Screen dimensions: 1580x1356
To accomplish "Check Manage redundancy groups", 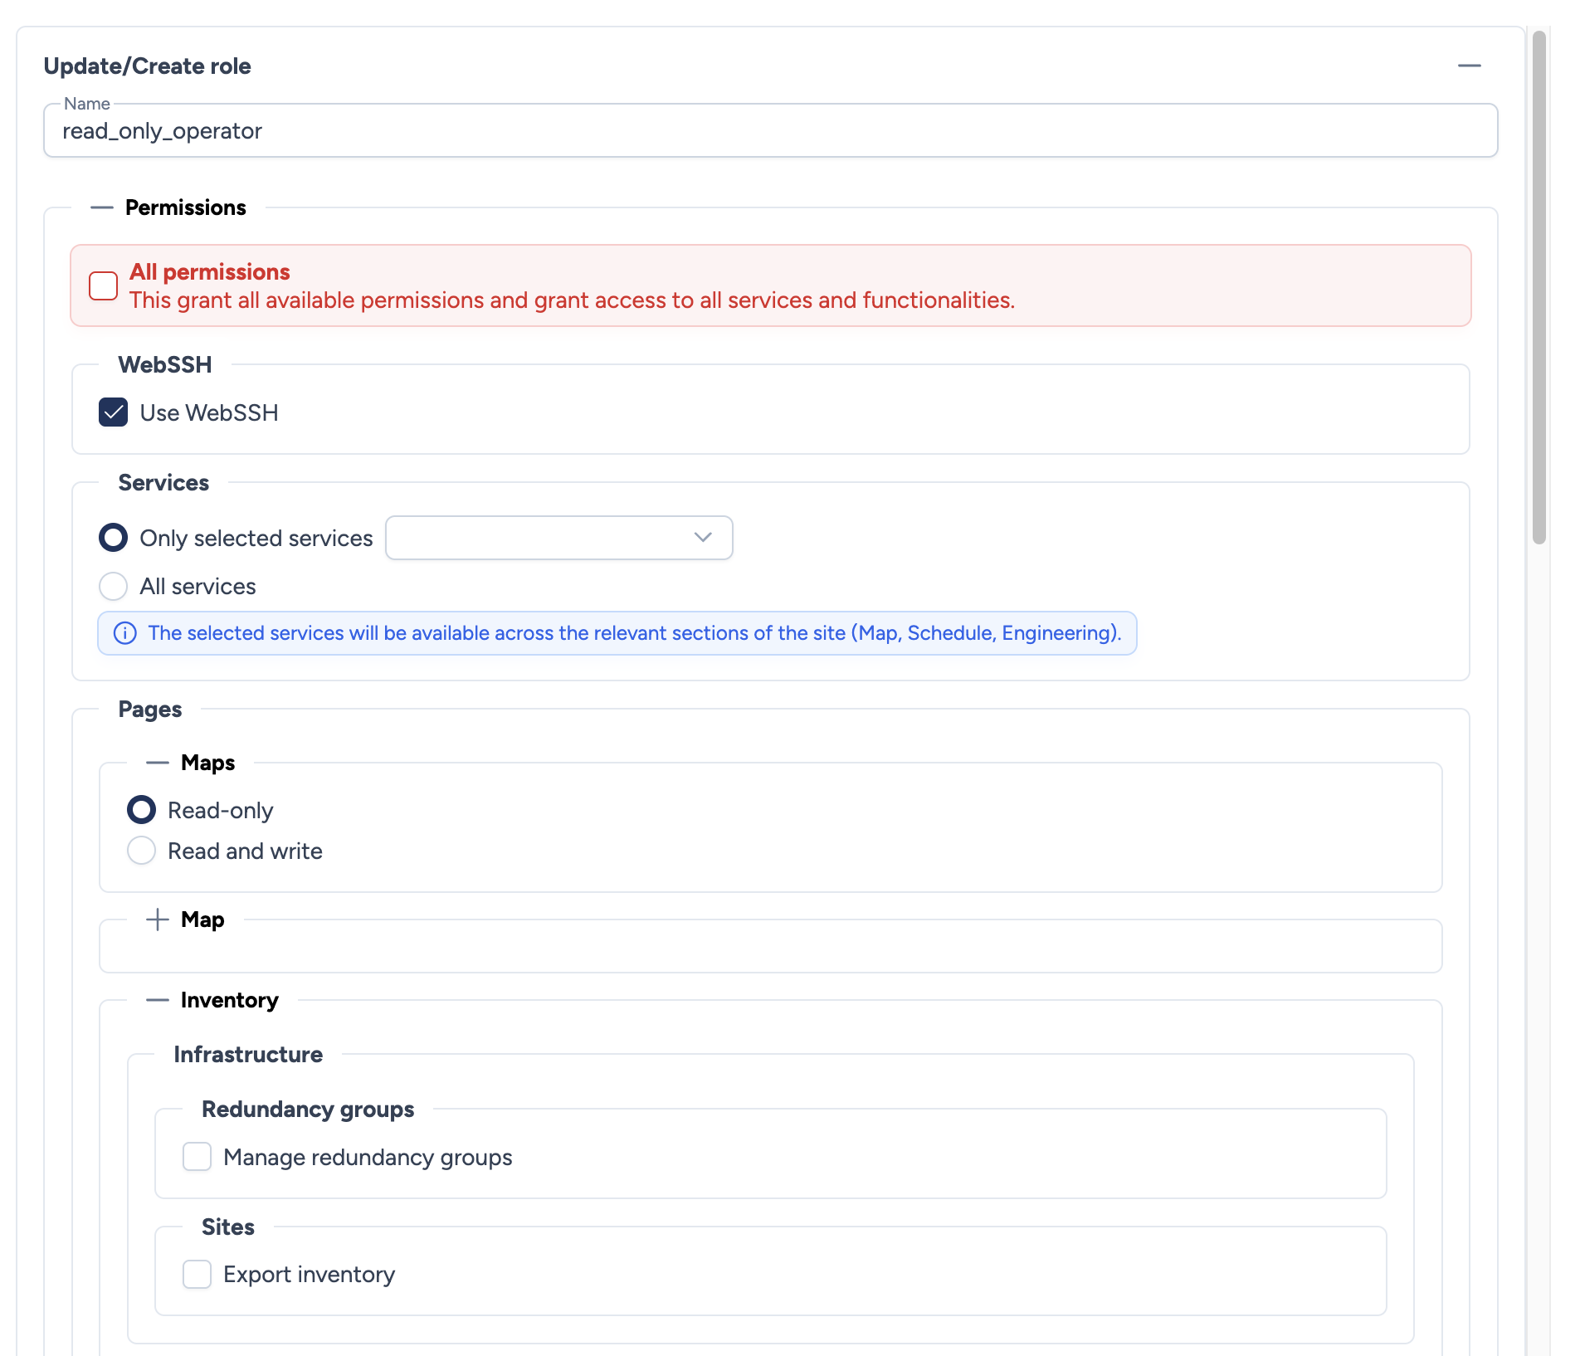I will click(197, 1157).
